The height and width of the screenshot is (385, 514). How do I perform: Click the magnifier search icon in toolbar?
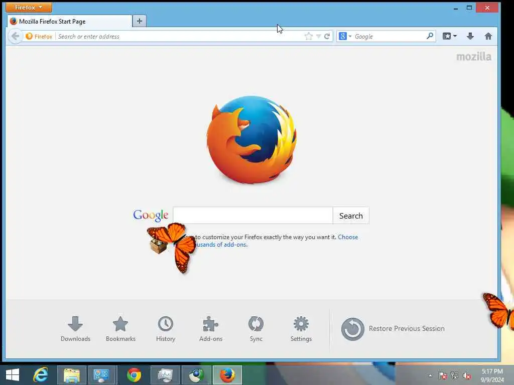click(430, 36)
